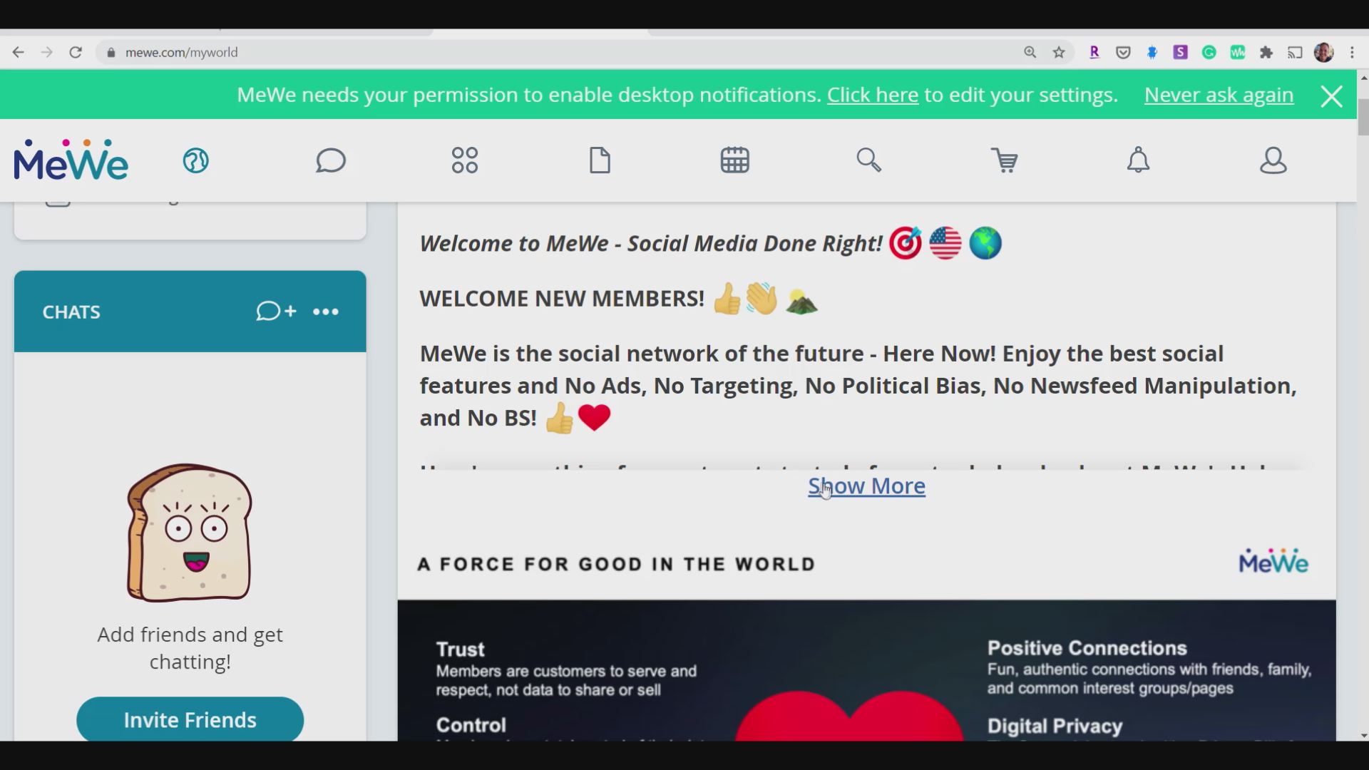Open the Events calendar icon
The height and width of the screenshot is (770, 1369).
point(734,160)
